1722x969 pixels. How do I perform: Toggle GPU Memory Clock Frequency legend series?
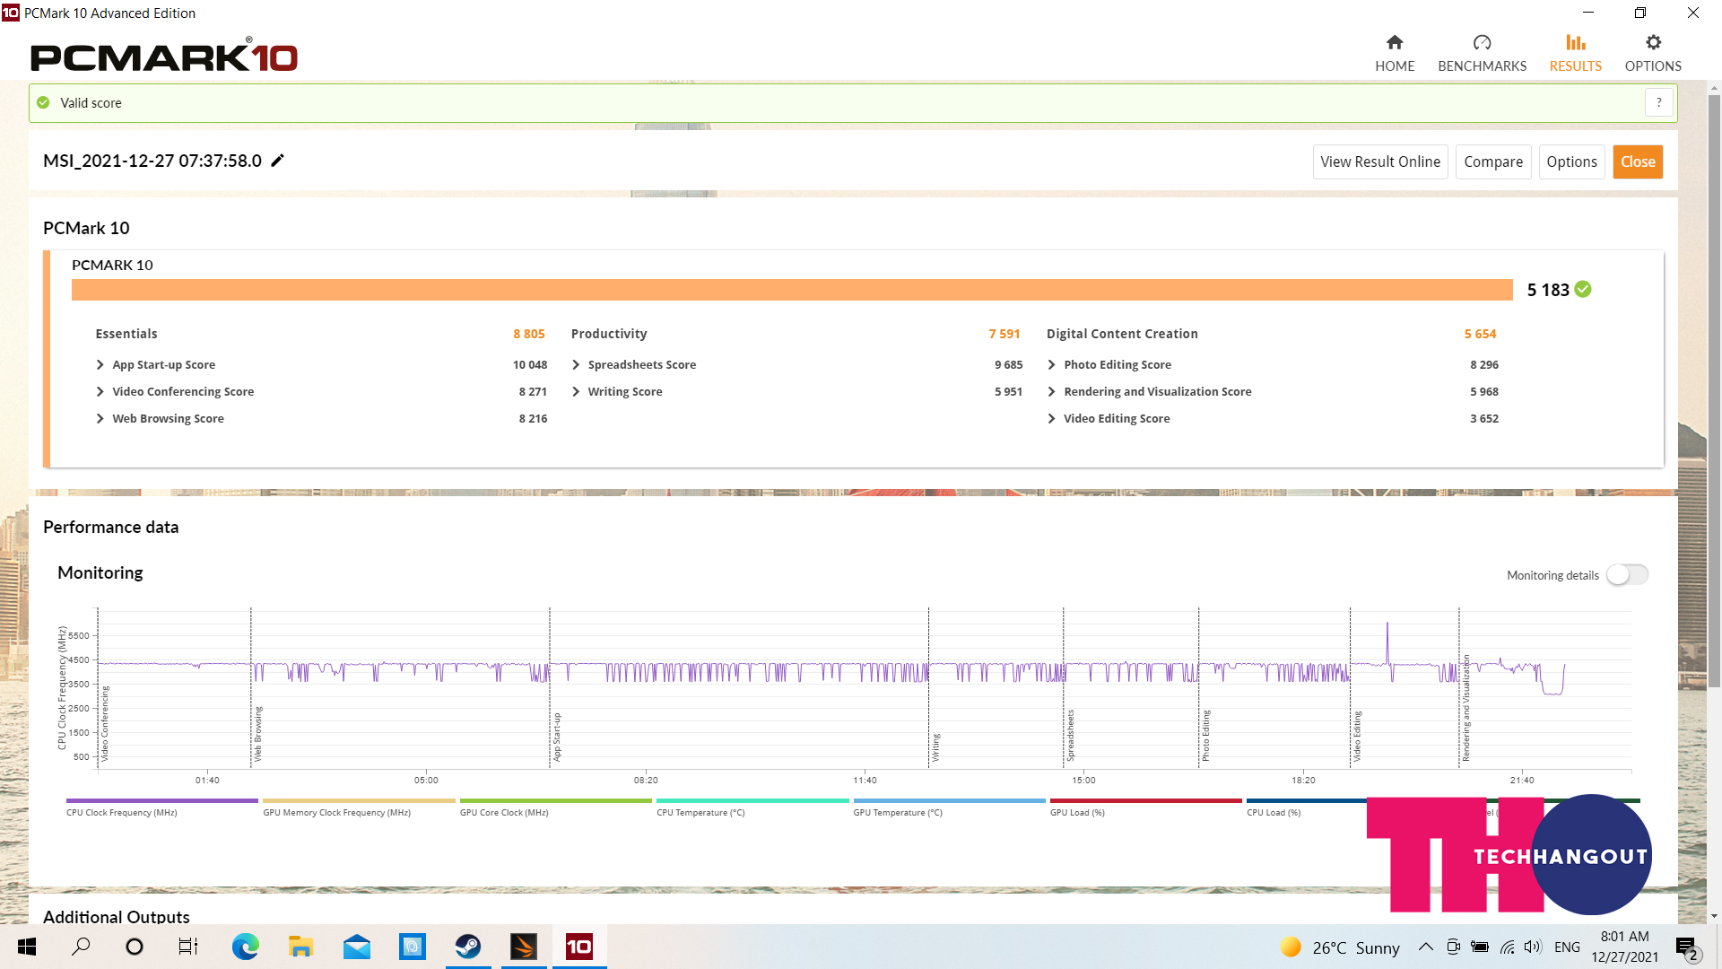pyautogui.click(x=359, y=807)
